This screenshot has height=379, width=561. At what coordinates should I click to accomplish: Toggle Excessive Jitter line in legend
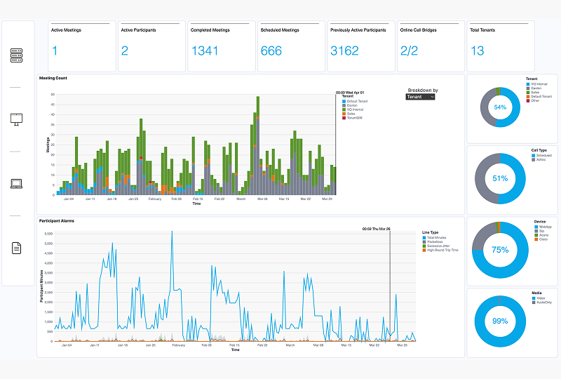[x=440, y=246]
